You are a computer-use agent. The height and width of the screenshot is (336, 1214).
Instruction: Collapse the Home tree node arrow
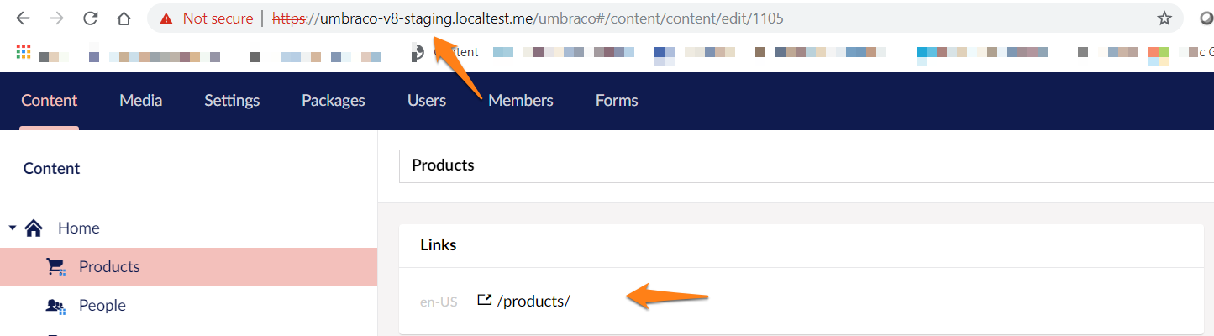(x=13, y=228)
